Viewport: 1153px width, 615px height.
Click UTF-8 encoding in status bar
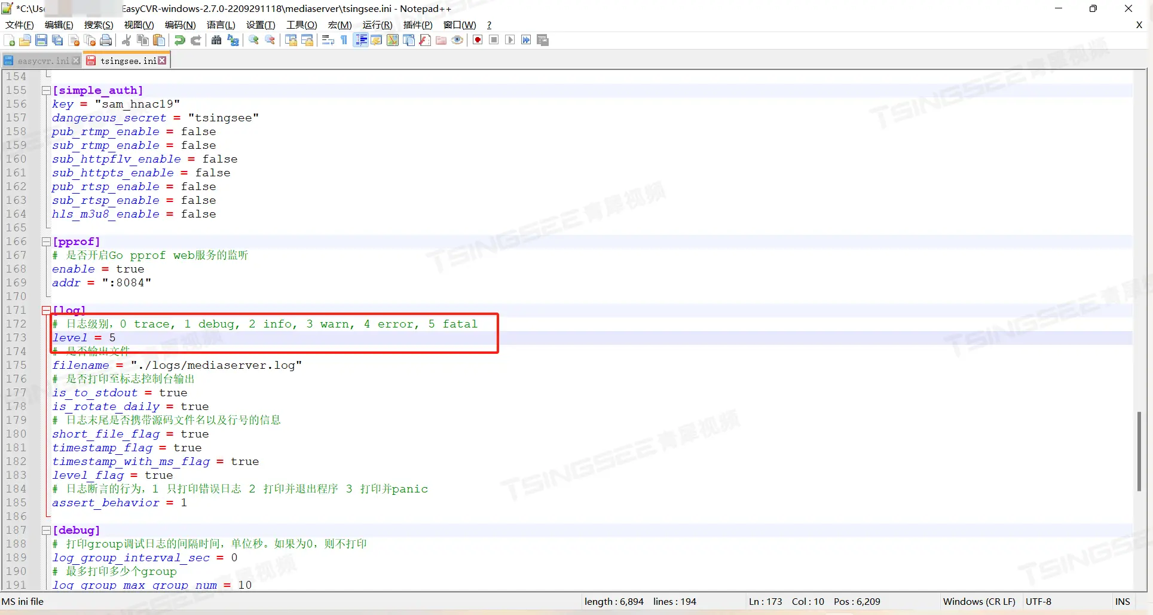click(1038, 602)
